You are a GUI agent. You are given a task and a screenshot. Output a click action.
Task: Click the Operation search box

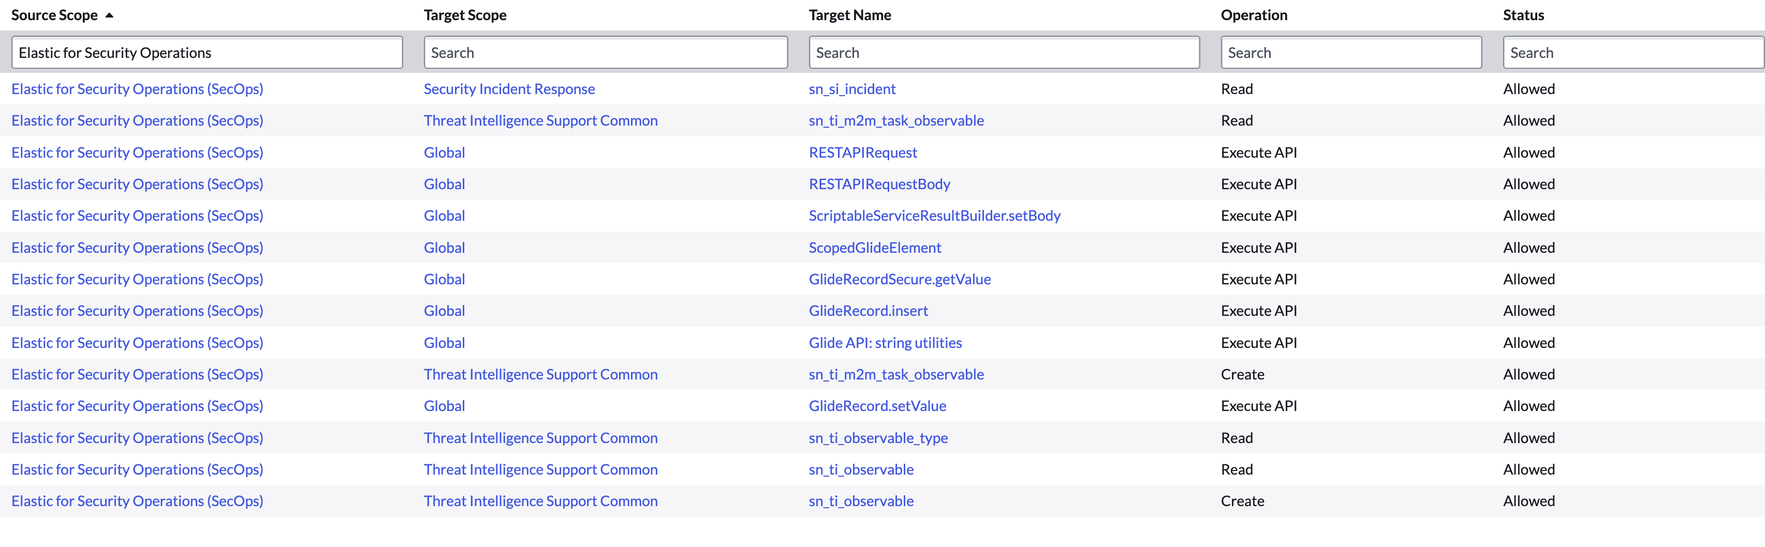[x=1351, y=52]
